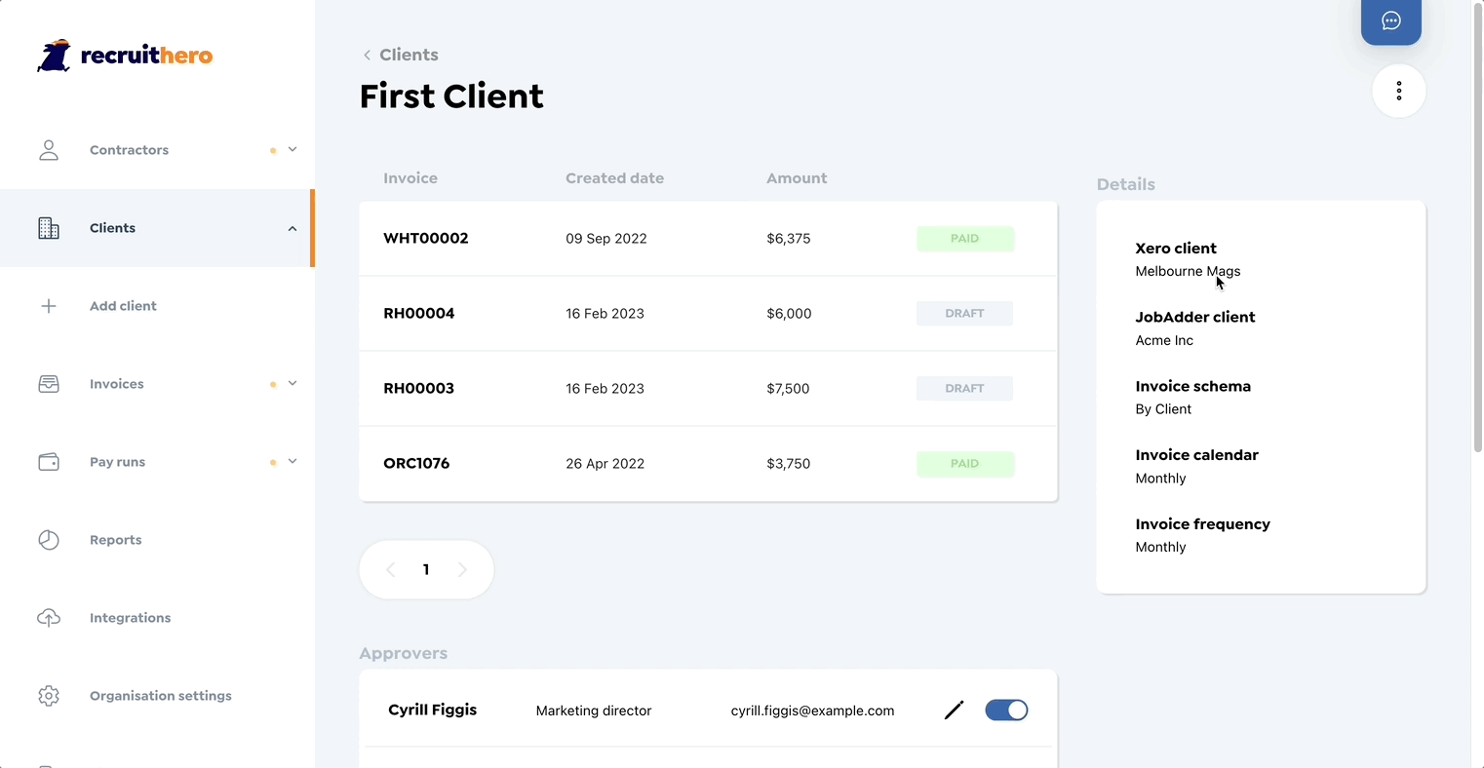Open invoice WHT00002
The image size is (1484, 768).
(x=426, y=239)
